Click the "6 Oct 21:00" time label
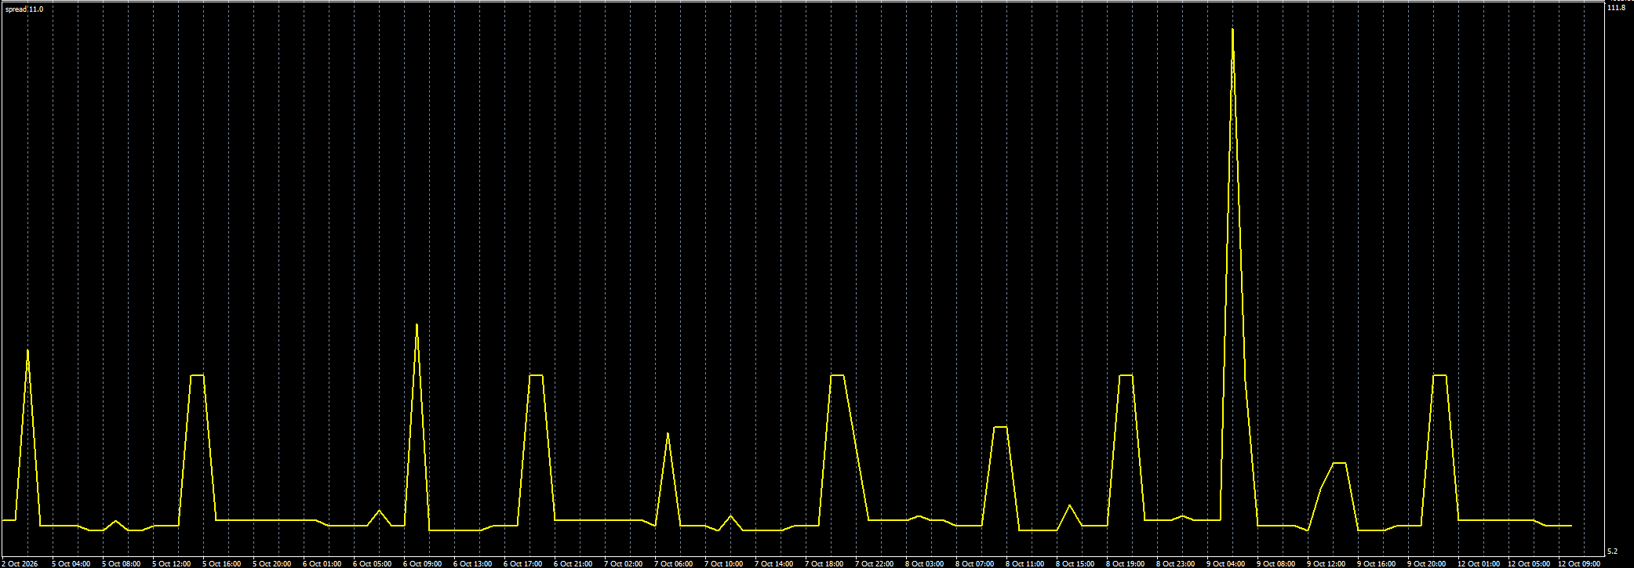Image resolution: width=1634 pixels, height=568 pixels. pyautogui.click(x=573, y=563)
